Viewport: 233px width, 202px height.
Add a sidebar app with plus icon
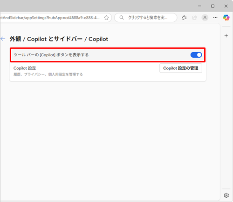[226, 36]
